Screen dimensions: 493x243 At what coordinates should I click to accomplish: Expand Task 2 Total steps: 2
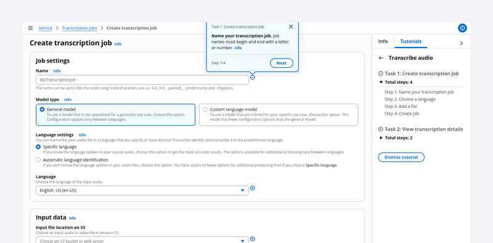tap(396, 138)
